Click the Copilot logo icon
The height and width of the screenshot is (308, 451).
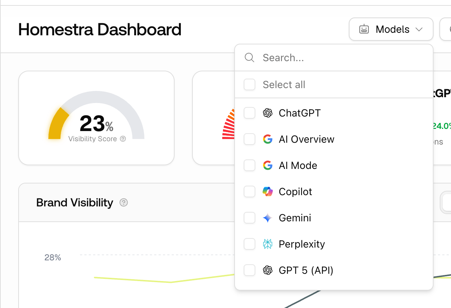click(268, 191)
